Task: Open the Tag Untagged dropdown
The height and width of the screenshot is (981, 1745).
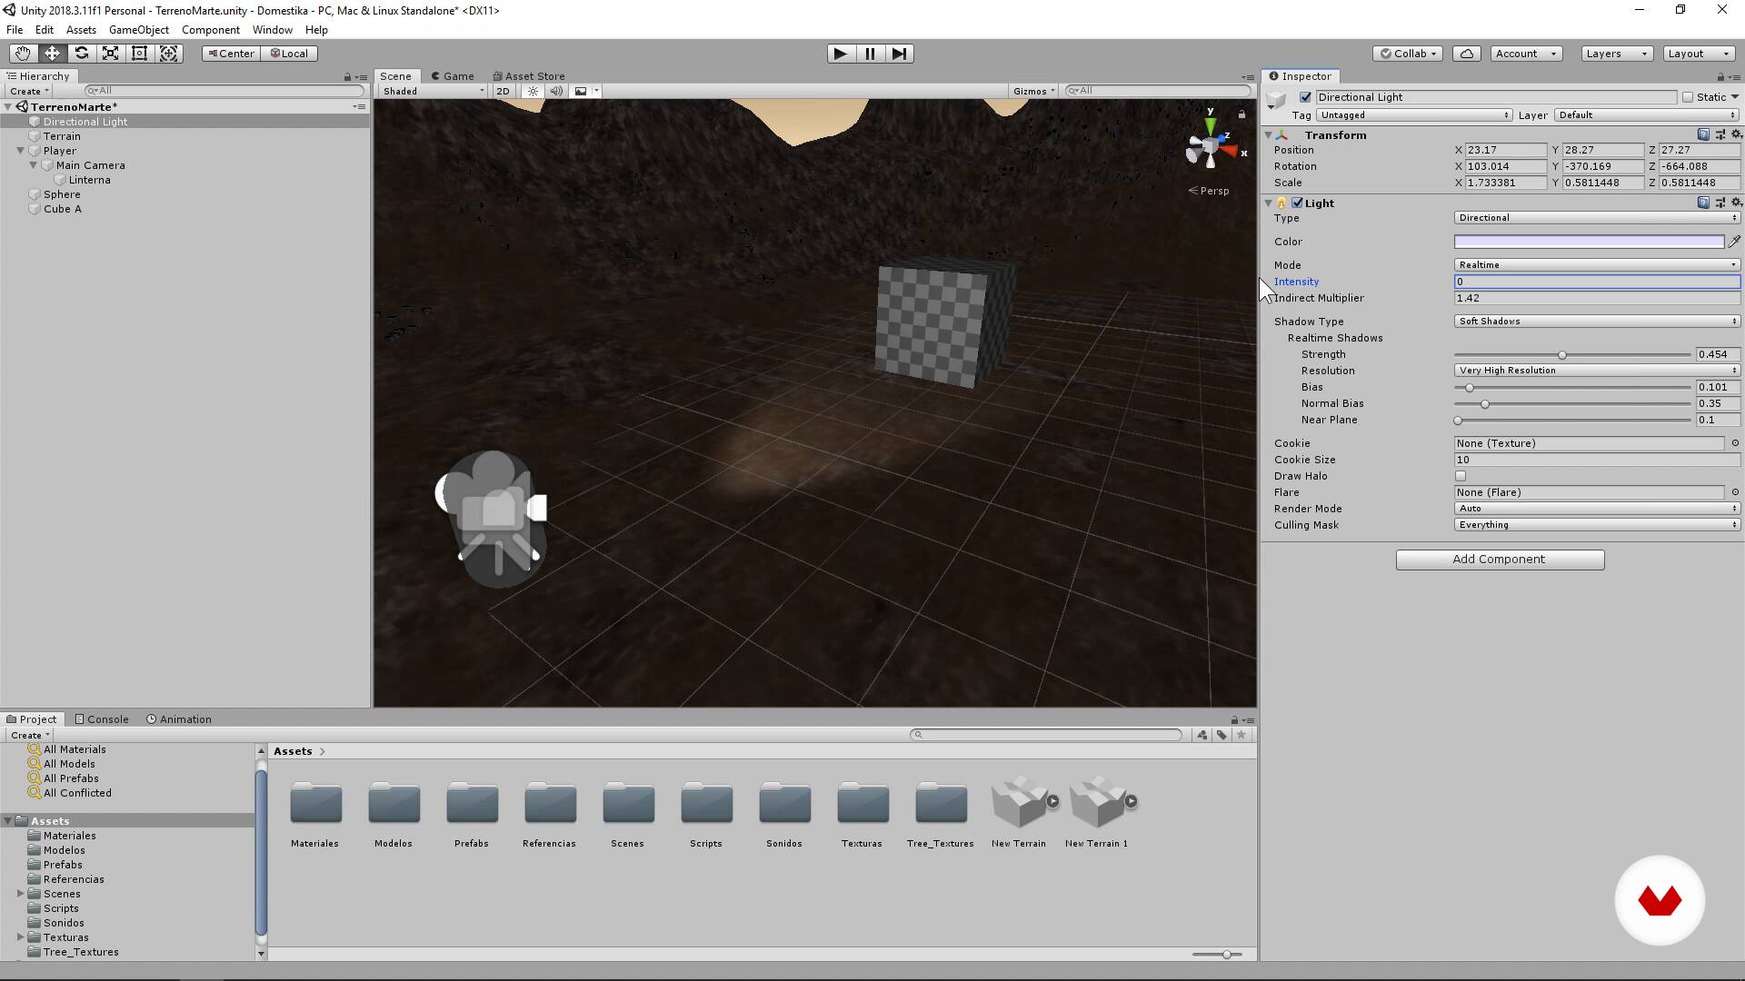Action: (1414, 115)
